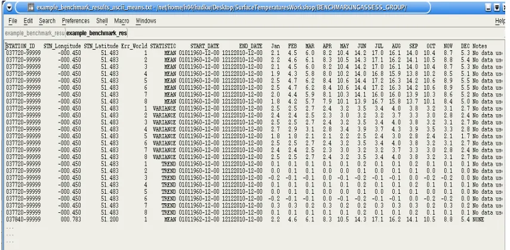Select the active example_benchmark_res tab
This screenshot has height=250, width=510.
[97, 33]
